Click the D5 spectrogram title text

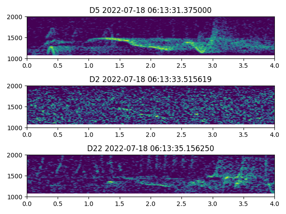(x=151, y=10)
